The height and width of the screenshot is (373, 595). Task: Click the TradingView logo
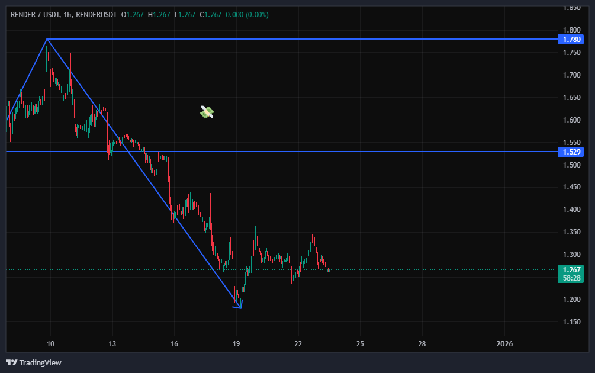point(34,362)
